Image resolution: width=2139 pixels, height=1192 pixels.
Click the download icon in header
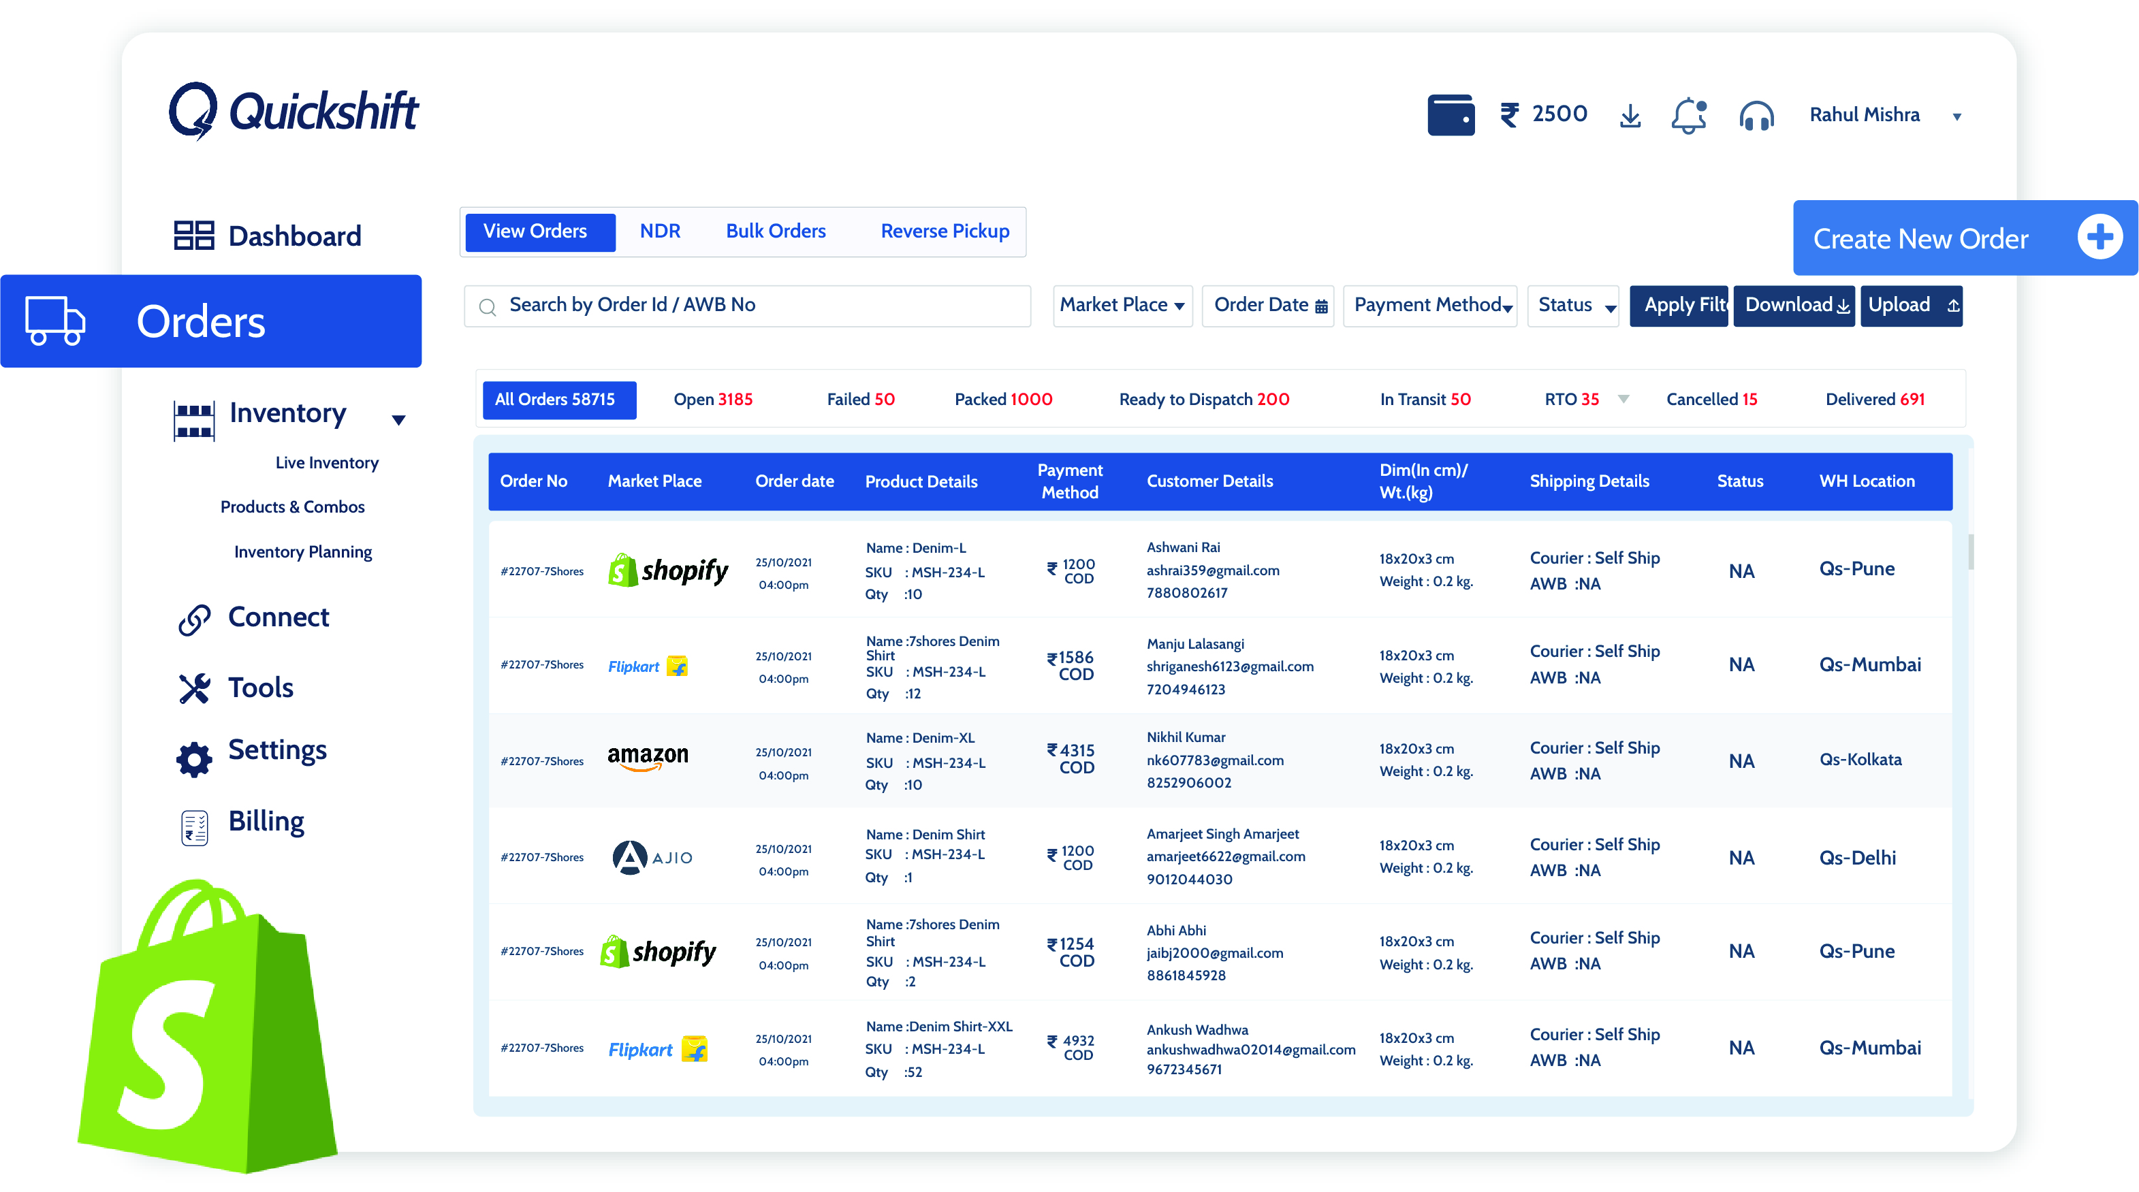click(x=1629, y=115)
